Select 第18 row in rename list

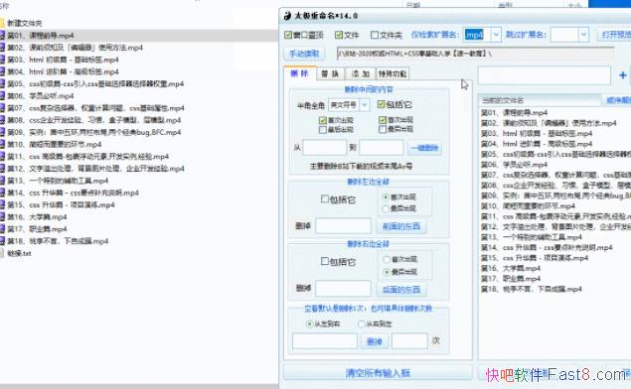[532, 289]
